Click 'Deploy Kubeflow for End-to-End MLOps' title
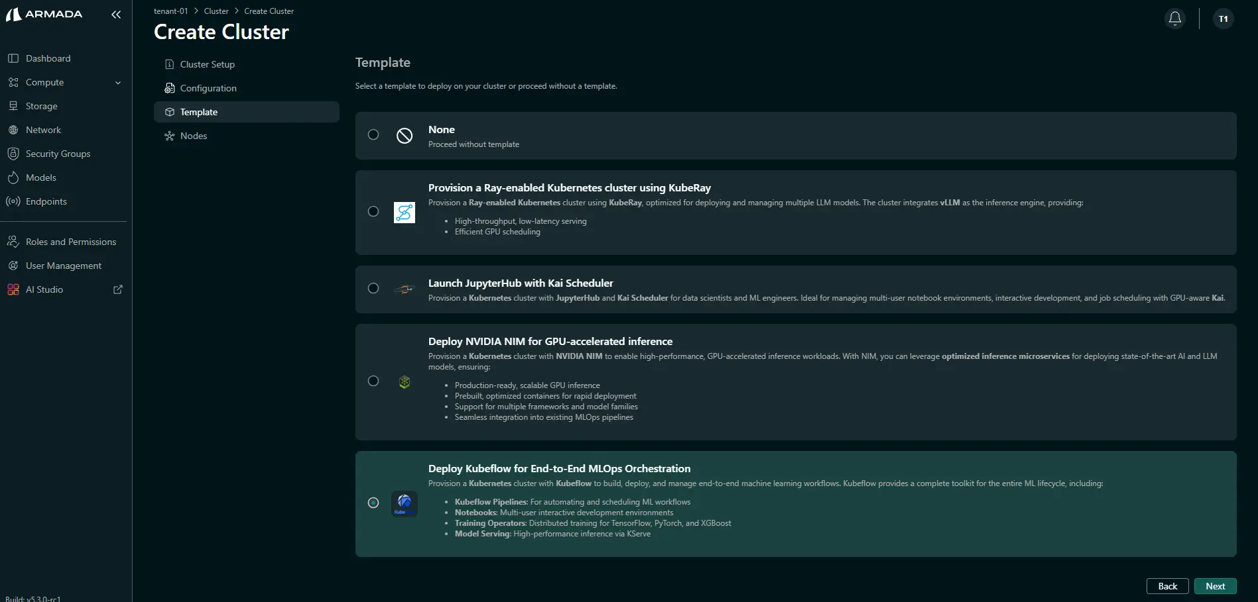This screenshot has height=602, width=1258. (x=559, y=469)
